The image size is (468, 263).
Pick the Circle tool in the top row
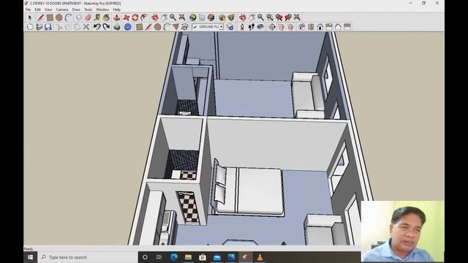tap(59, 18)
